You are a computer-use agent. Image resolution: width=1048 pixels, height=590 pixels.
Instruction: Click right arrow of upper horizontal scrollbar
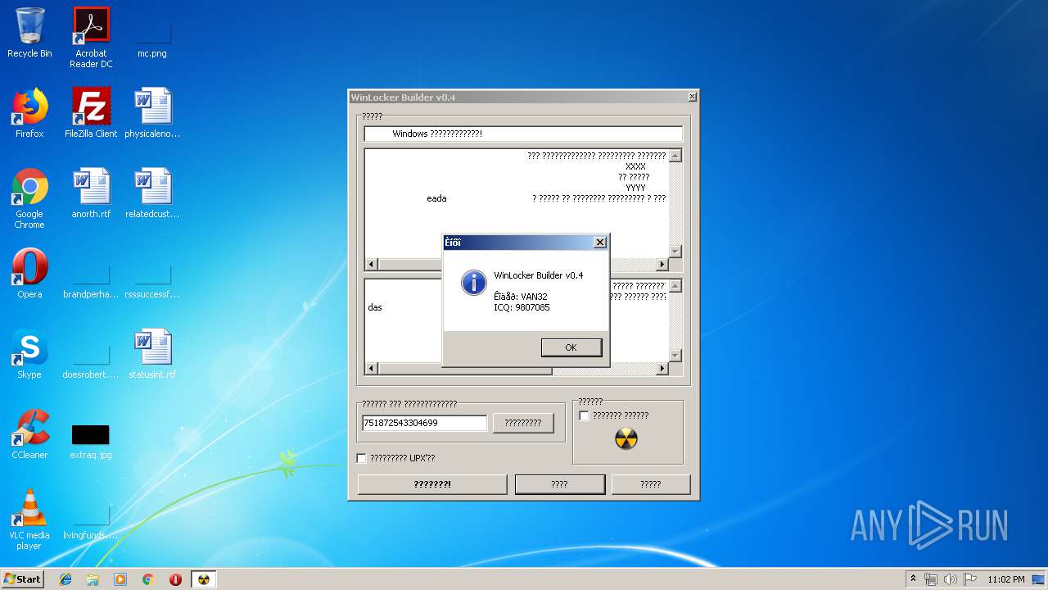tap(662, 265)
